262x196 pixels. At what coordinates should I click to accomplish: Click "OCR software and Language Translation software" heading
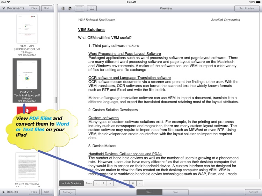tap(130, 78)
